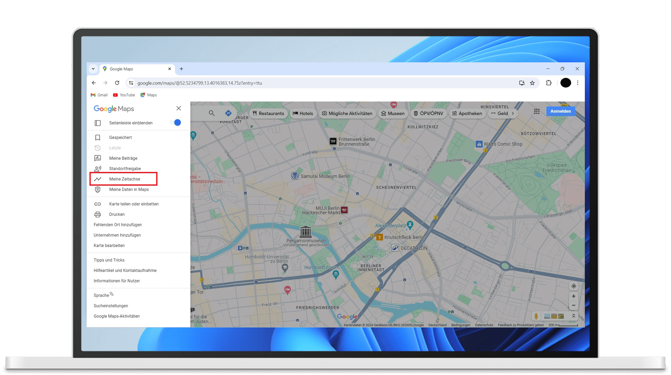Zoom out with the minus button

[x=573, y=305]
